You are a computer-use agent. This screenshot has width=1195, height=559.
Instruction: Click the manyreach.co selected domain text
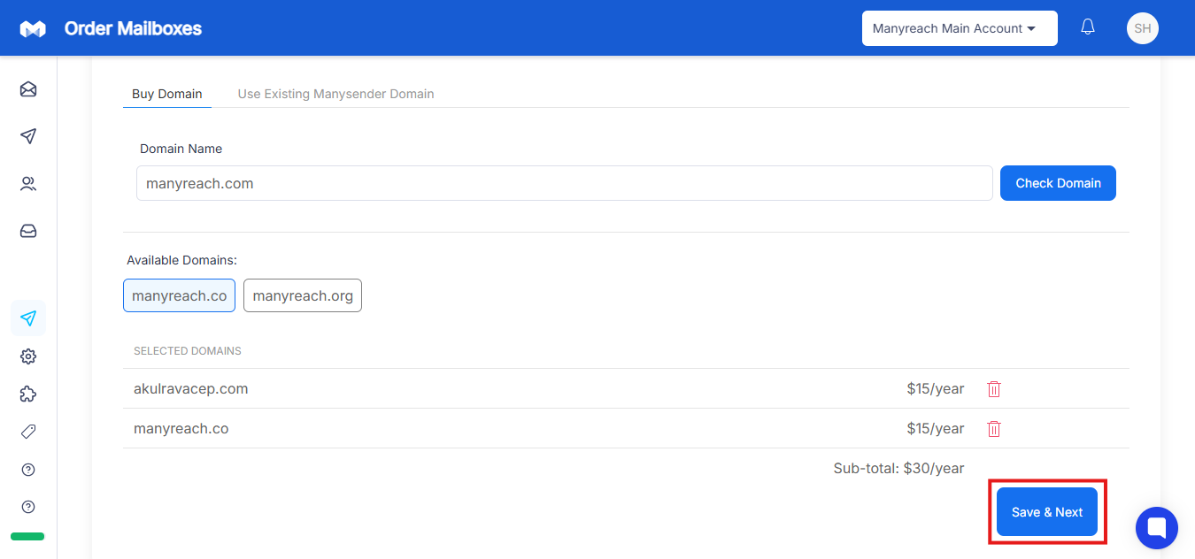click(181, 428)
